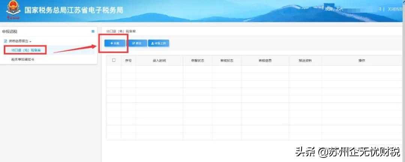Viewport: 405px width, 162px height.
Task: Click the document icon beside 资格信息报告
Action: click(x=5, y=41)
